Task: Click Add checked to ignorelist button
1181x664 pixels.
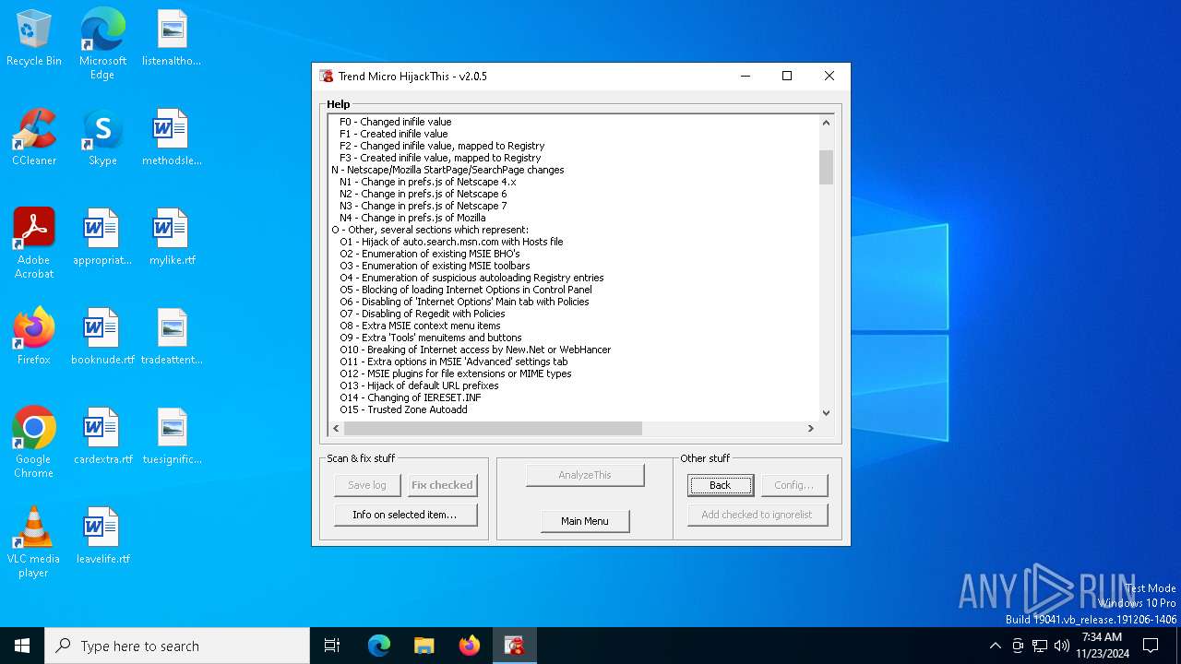Action: click(x=758, y=515)
